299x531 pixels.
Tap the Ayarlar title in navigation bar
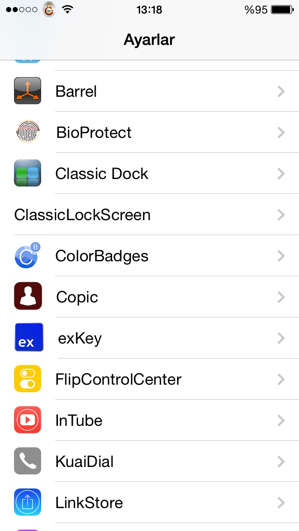(x=149, y=40)
